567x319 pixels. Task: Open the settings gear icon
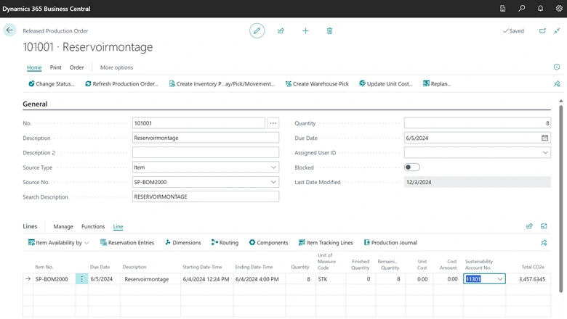click(x=559, y=9)
